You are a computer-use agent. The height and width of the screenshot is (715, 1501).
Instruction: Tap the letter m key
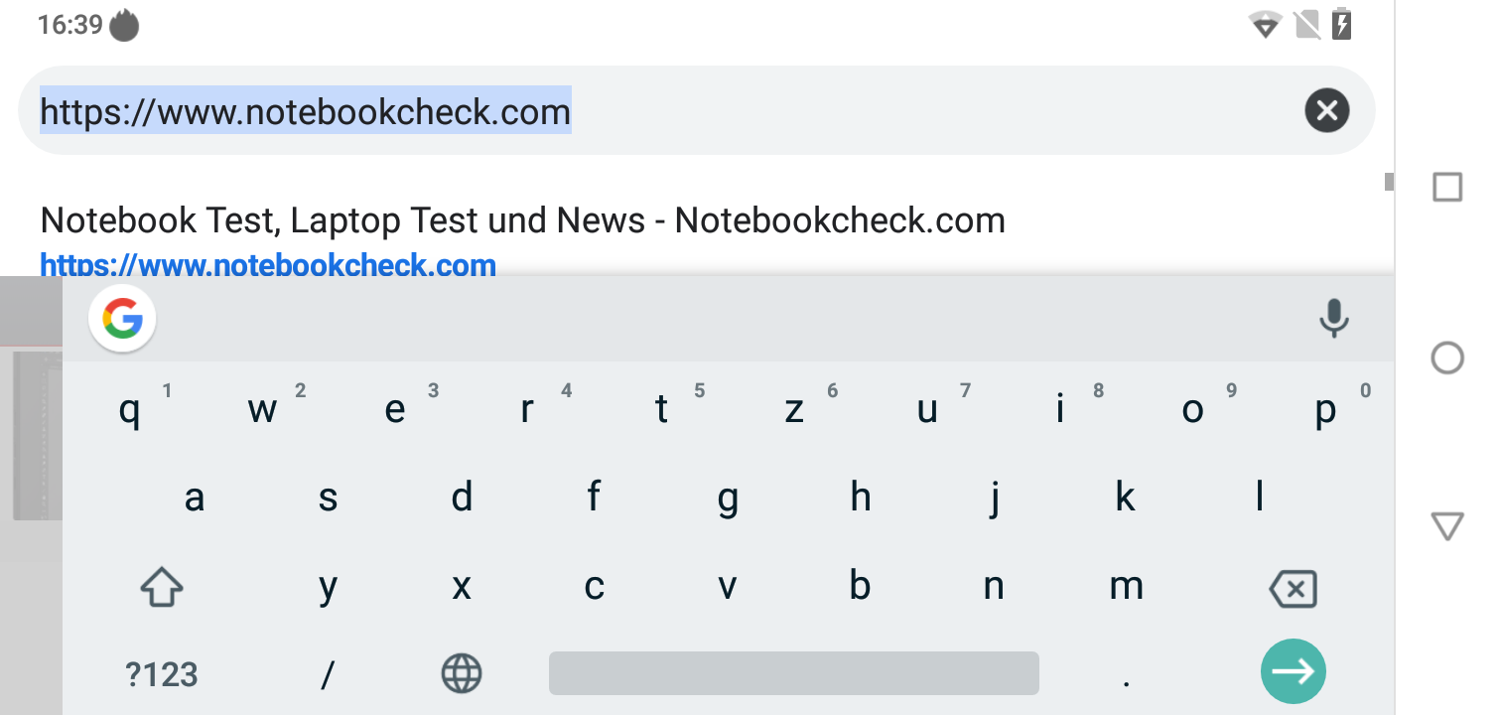click(x=1126, y=587)
